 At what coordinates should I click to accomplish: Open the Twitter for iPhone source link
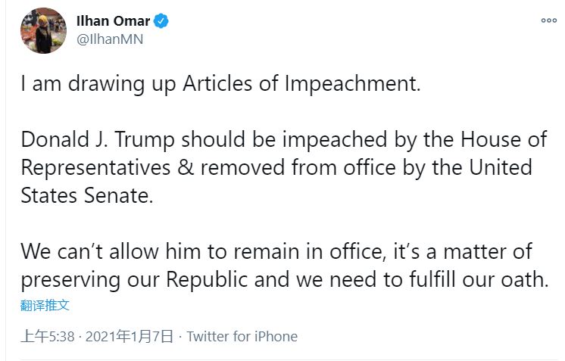click(x=242, y=336)
